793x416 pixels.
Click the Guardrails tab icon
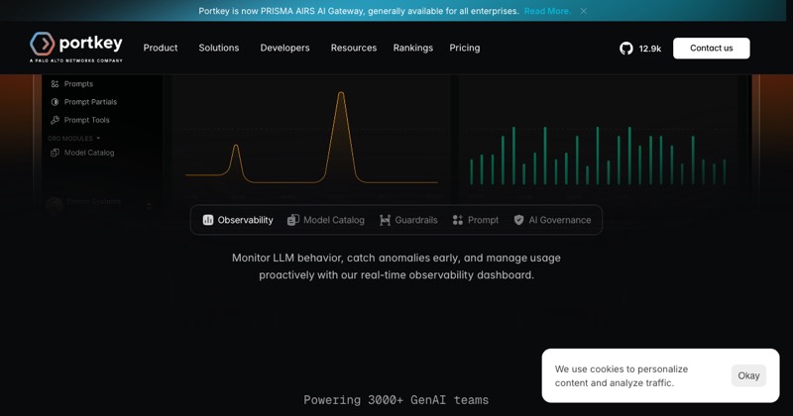385,220
